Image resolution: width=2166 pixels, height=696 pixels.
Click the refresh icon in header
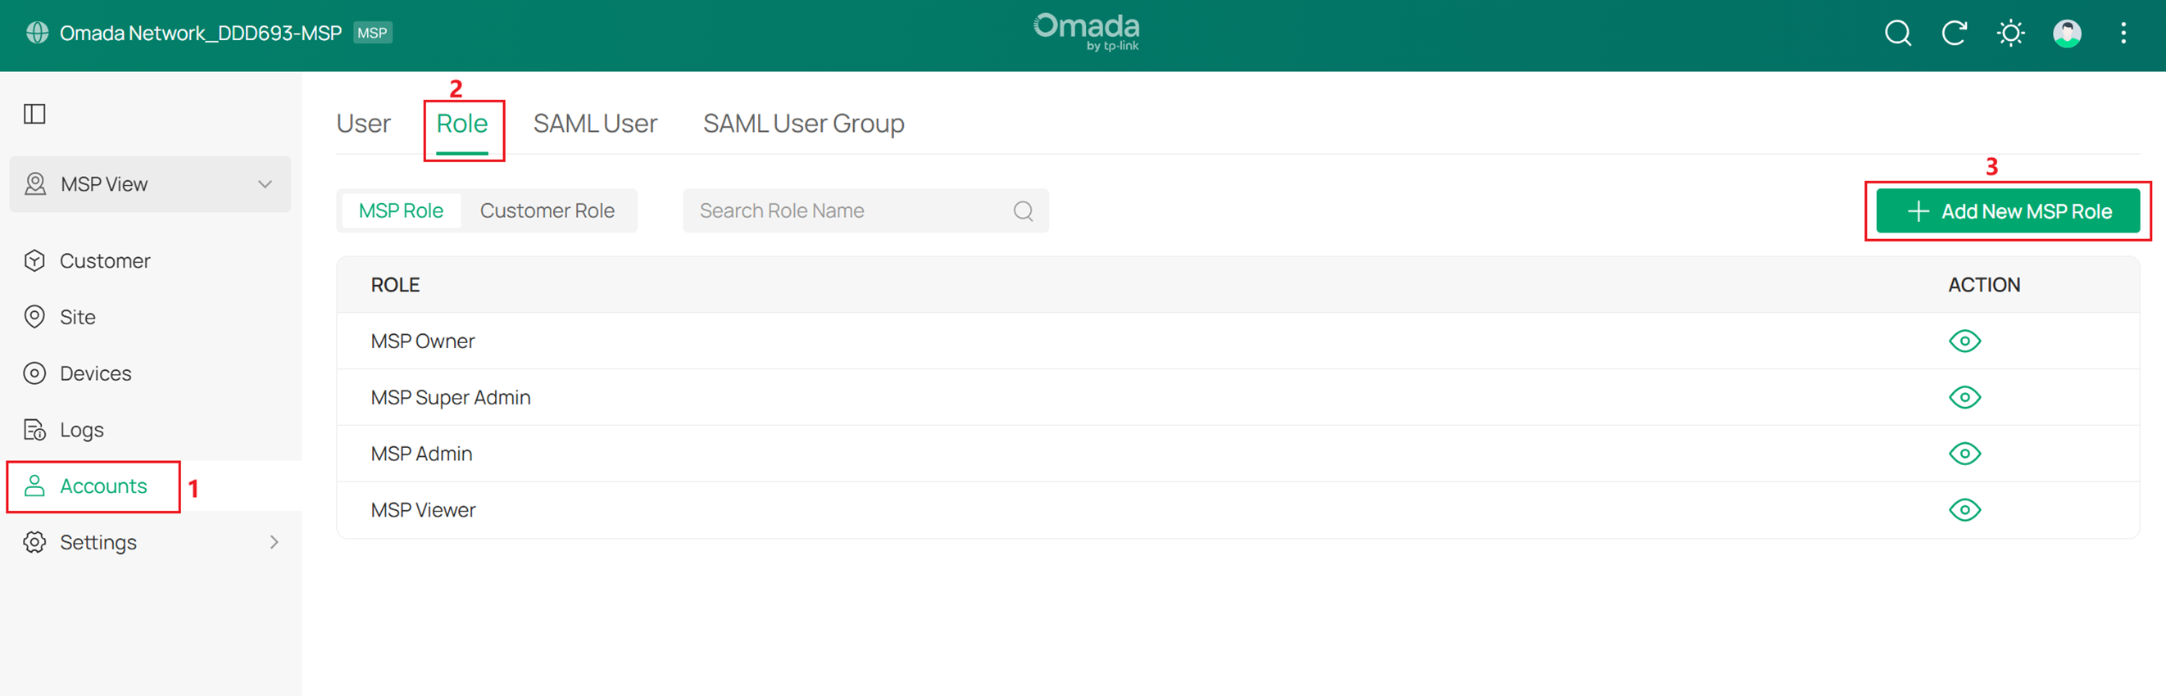[1953, 34]
